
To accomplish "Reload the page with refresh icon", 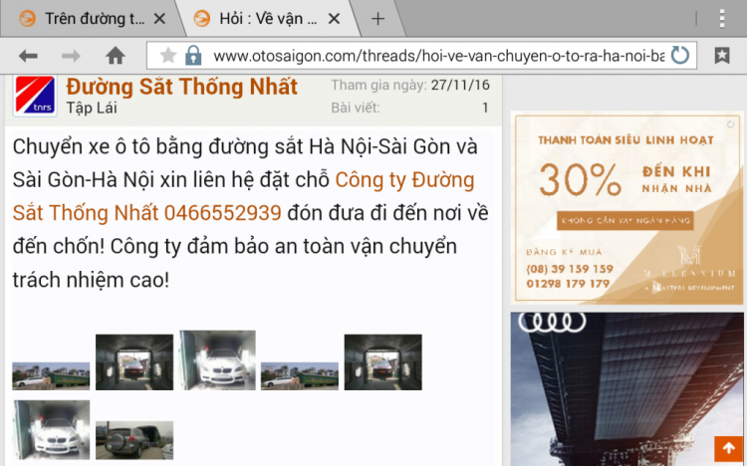I will coord(680,56).
